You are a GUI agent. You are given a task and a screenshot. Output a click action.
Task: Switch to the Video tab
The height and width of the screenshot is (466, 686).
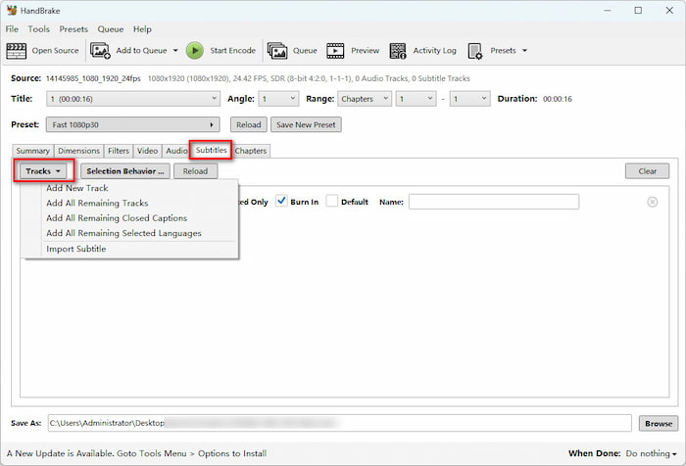[147, 151]
